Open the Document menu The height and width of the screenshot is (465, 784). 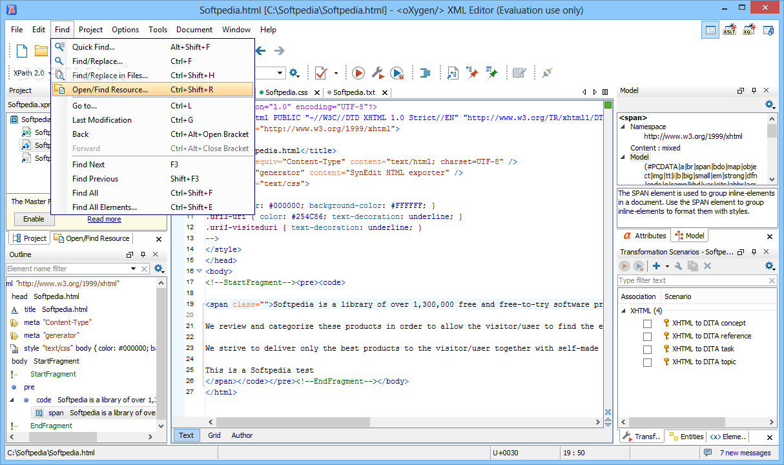pyautogui.click(x=194, y=30)
